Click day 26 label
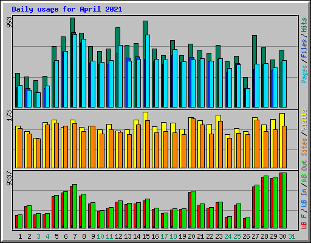This screenshot has width=311, height=243. [246, 236]
